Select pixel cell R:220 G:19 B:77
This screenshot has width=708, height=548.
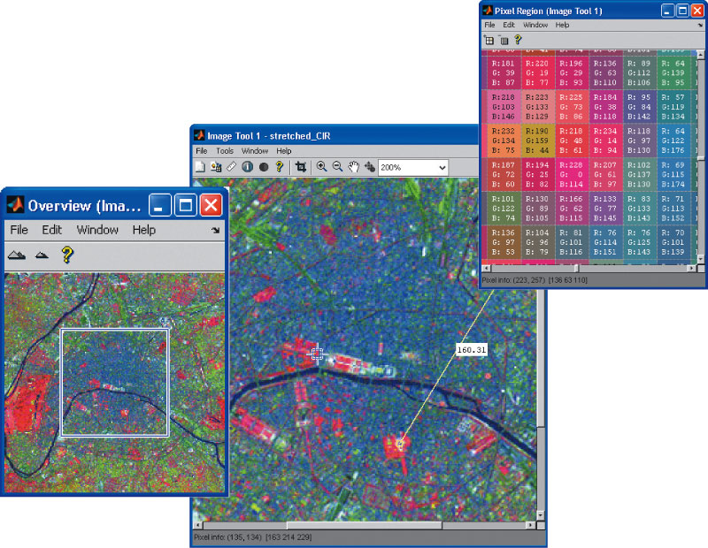[x=538, y=72]
